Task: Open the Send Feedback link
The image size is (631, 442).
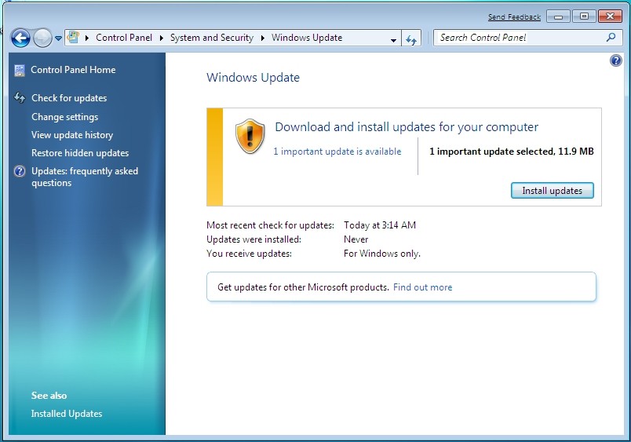Action: 514,17
